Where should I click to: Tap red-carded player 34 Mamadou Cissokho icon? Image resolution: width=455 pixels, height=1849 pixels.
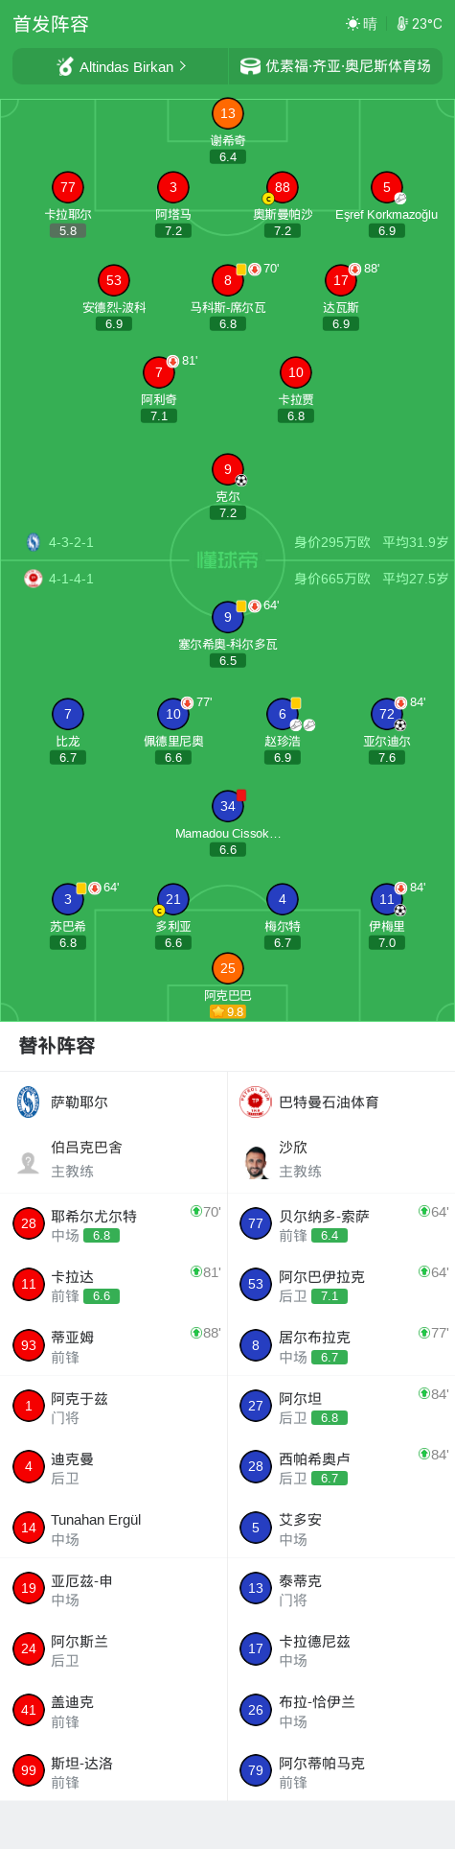click(x=227, y=806)
